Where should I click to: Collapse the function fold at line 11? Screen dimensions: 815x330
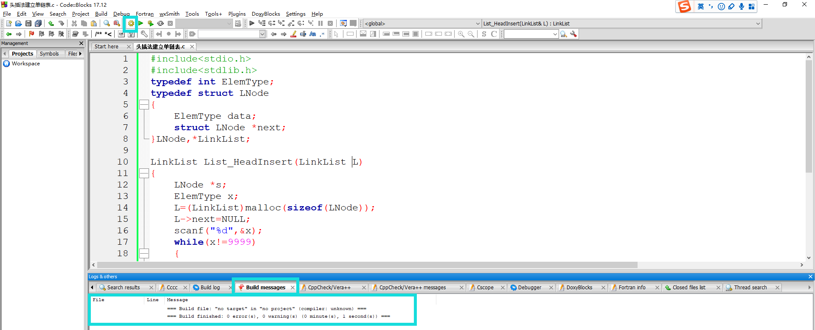tap(144, 173)
